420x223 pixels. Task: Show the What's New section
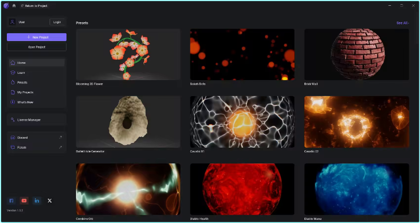coord(37,102)
